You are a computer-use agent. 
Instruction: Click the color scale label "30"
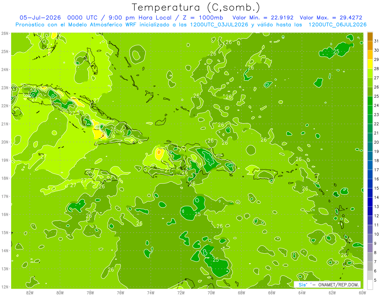coord(377,50)
